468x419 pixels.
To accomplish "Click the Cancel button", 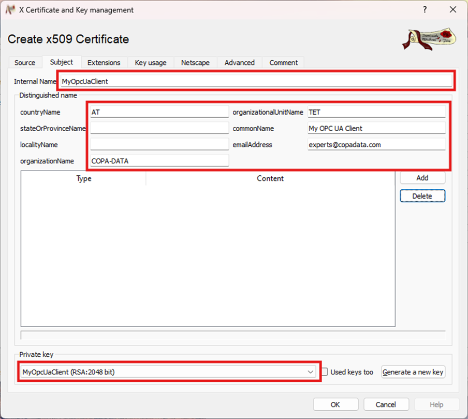I will point(386,404).
